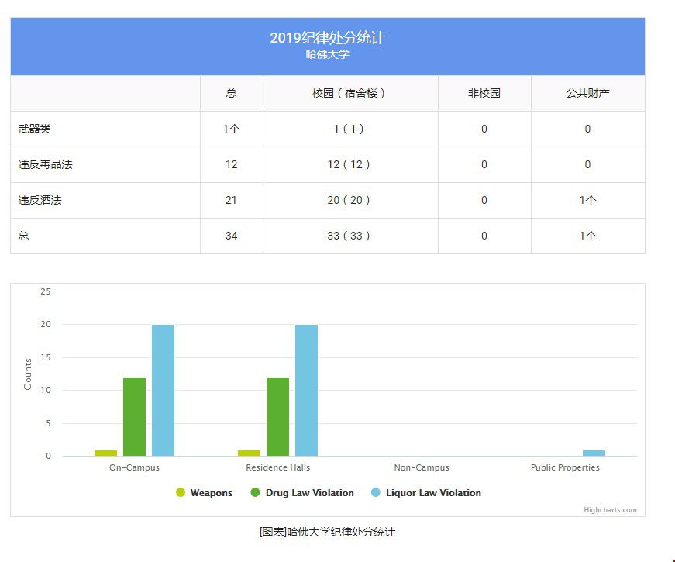Select the 违反毒品法 row label
This screenshot has width=675, height=562.
[45, 164]
